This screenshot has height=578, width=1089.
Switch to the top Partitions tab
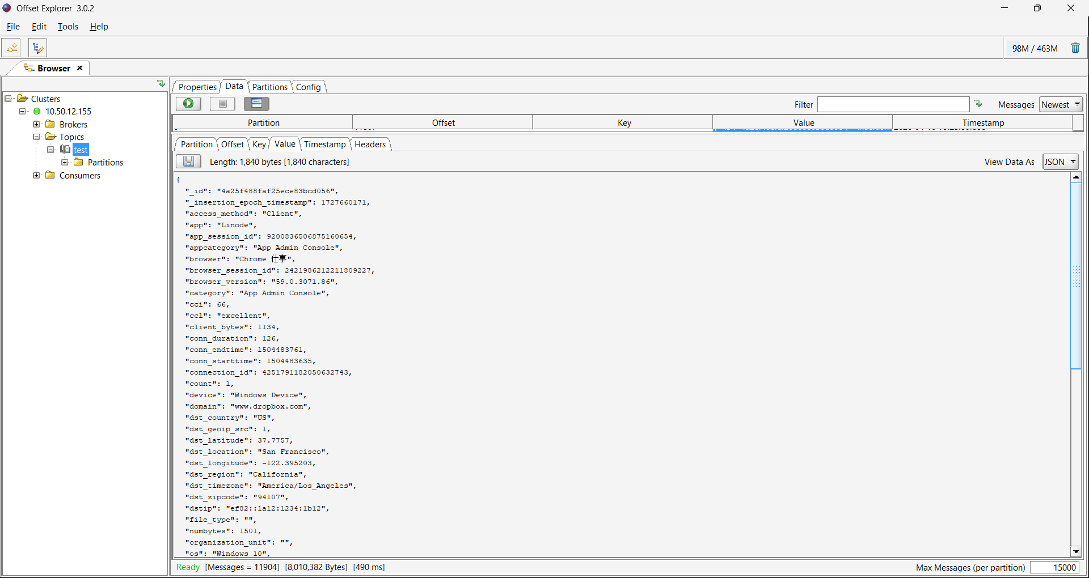tap(270, 87)
